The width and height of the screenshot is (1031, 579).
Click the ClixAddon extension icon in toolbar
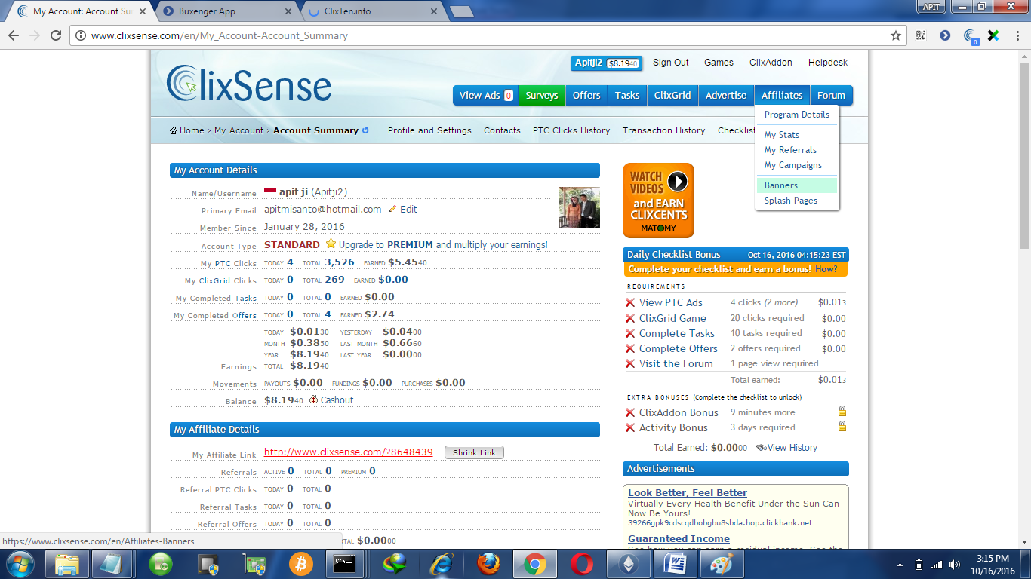pos(971,35)
